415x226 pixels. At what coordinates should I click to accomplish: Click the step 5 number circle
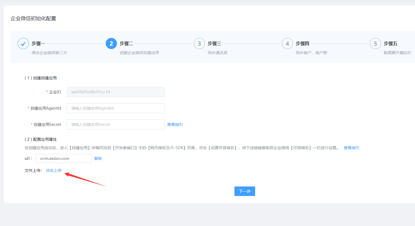coord(375,44)
